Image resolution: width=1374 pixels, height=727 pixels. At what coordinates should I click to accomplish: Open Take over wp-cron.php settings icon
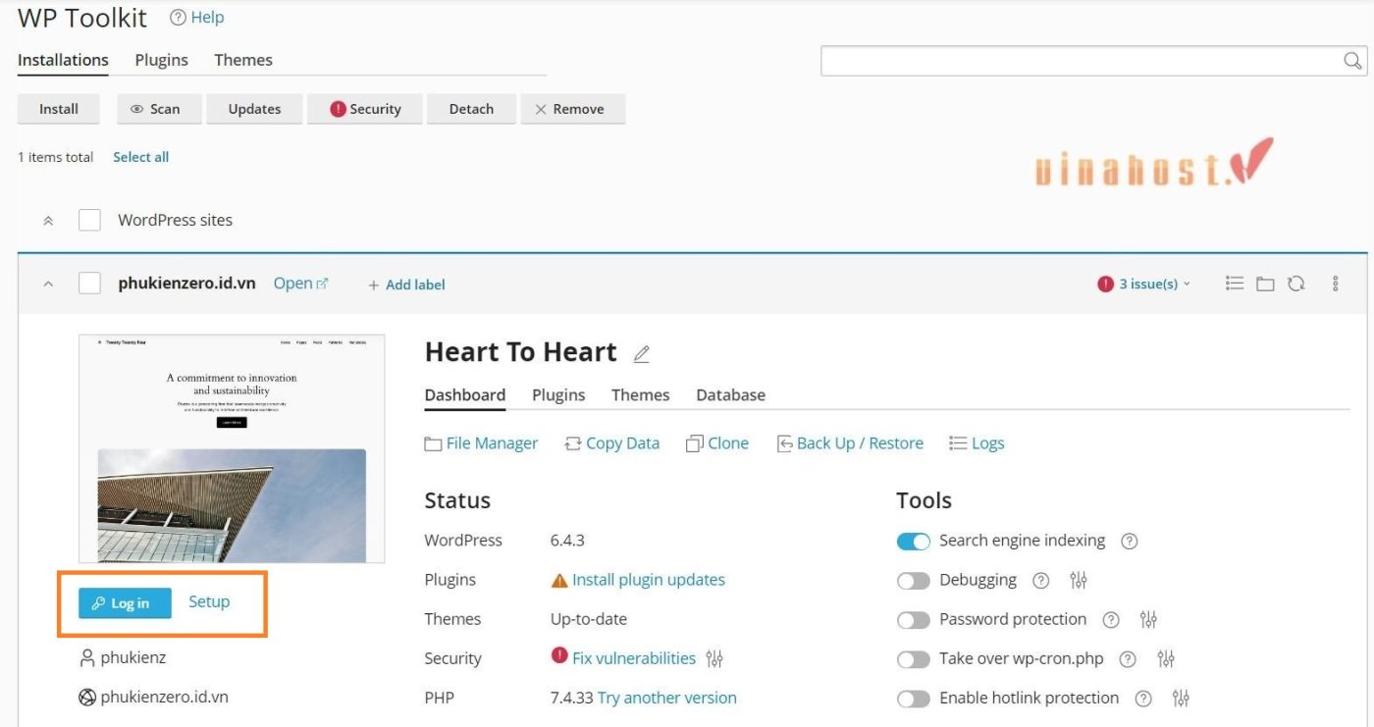coord(1166,658)
